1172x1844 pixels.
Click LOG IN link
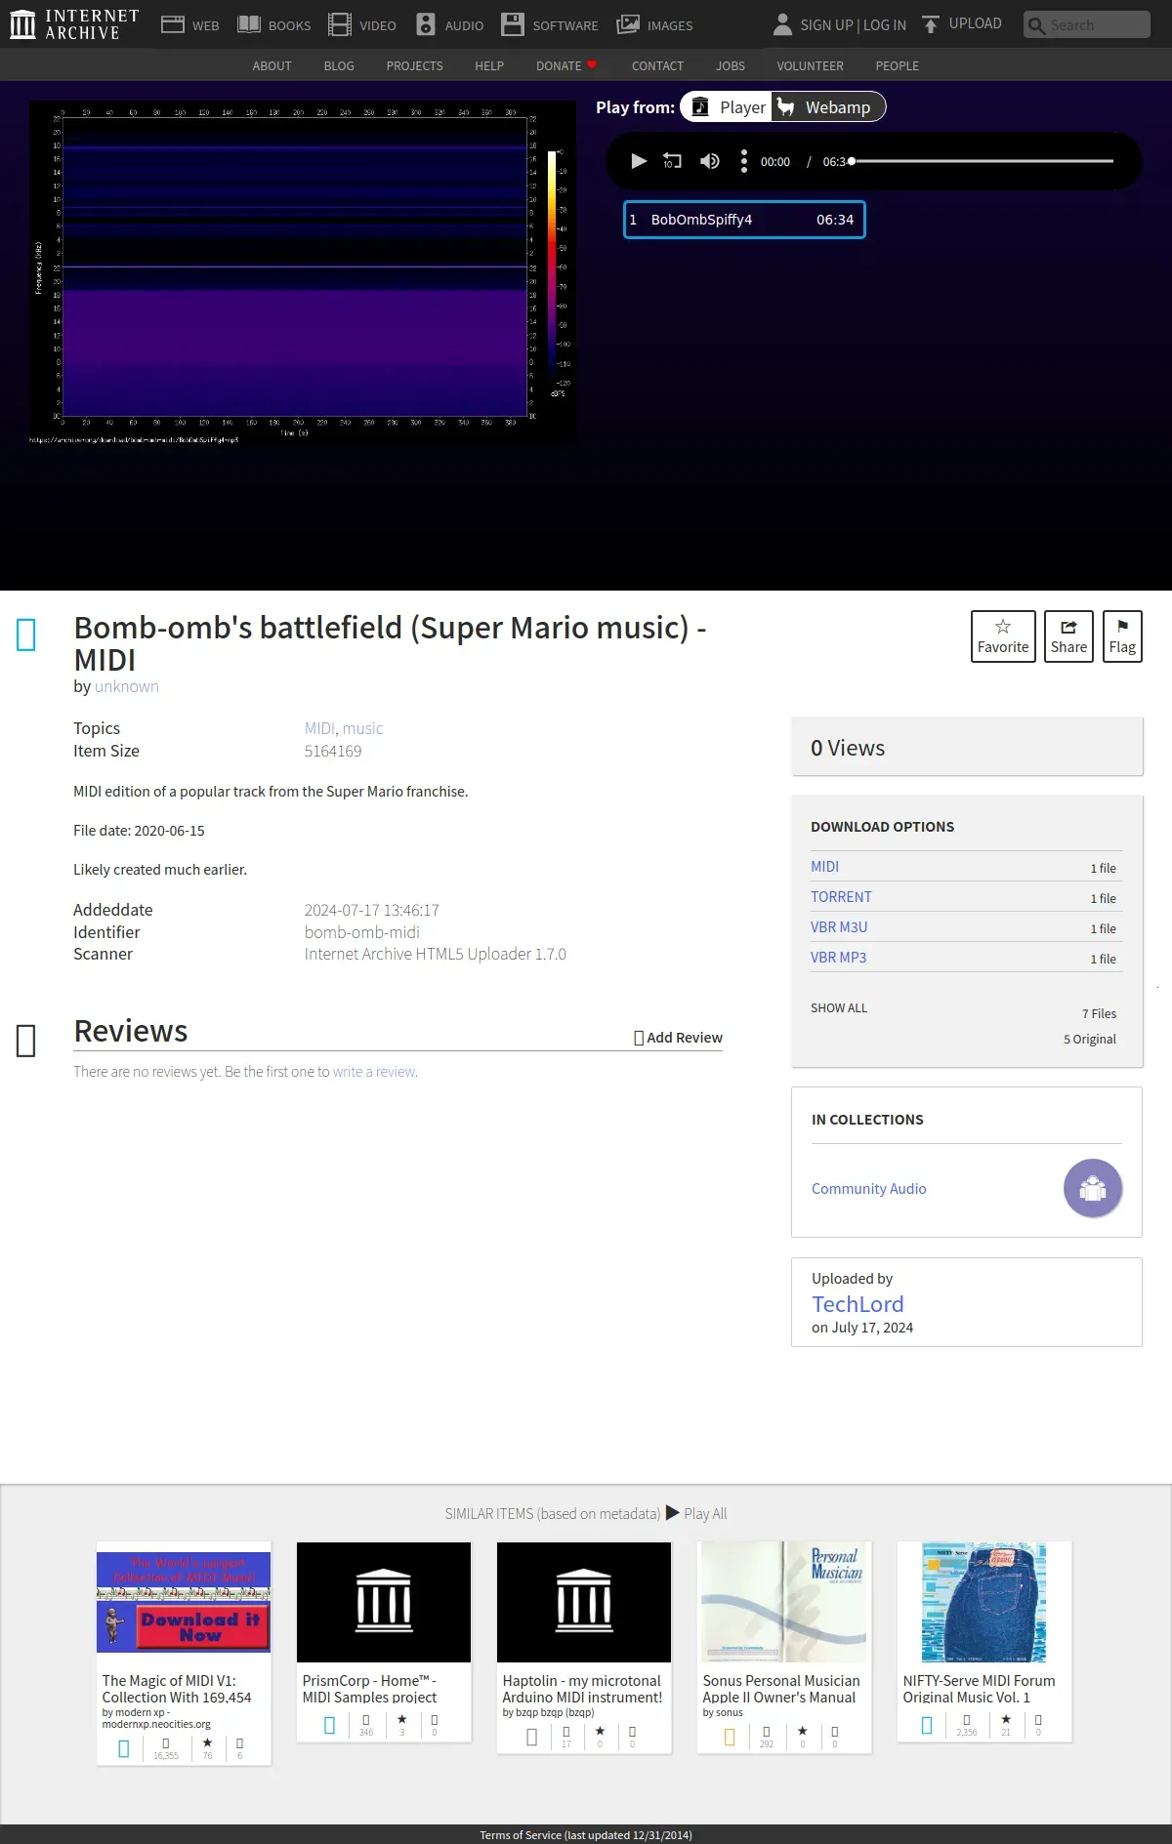[885, 25]
